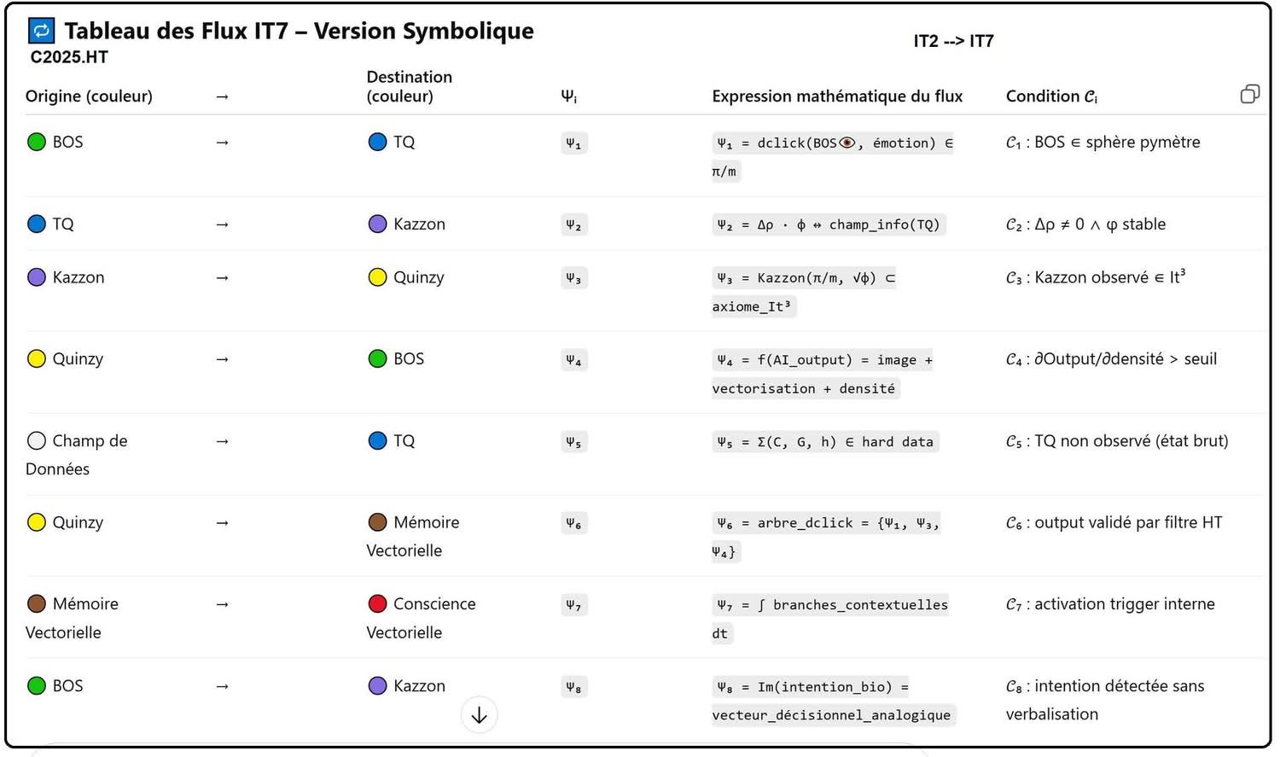The image size is (1280, 757).
Task: Click the white Champ de Données circle
Action: pos(37,440)
